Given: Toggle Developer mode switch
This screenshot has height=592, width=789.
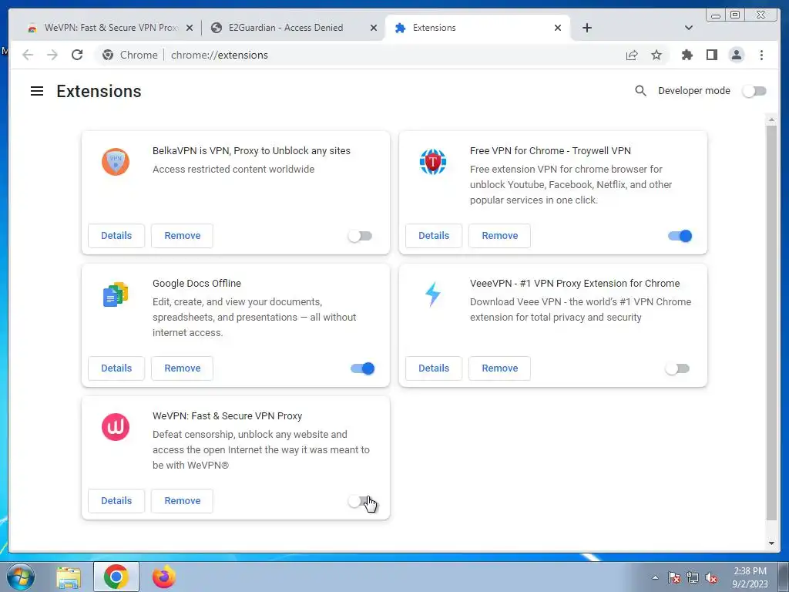Looking at the screenshot, I should [x=754, y=91].
